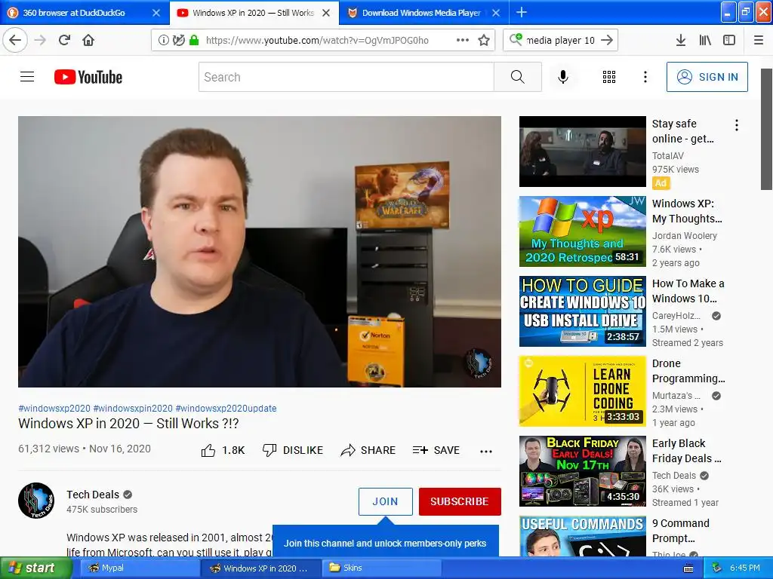Subscribe to Tech Deals channel
The image size is (773, 579).
pos(460,501)
